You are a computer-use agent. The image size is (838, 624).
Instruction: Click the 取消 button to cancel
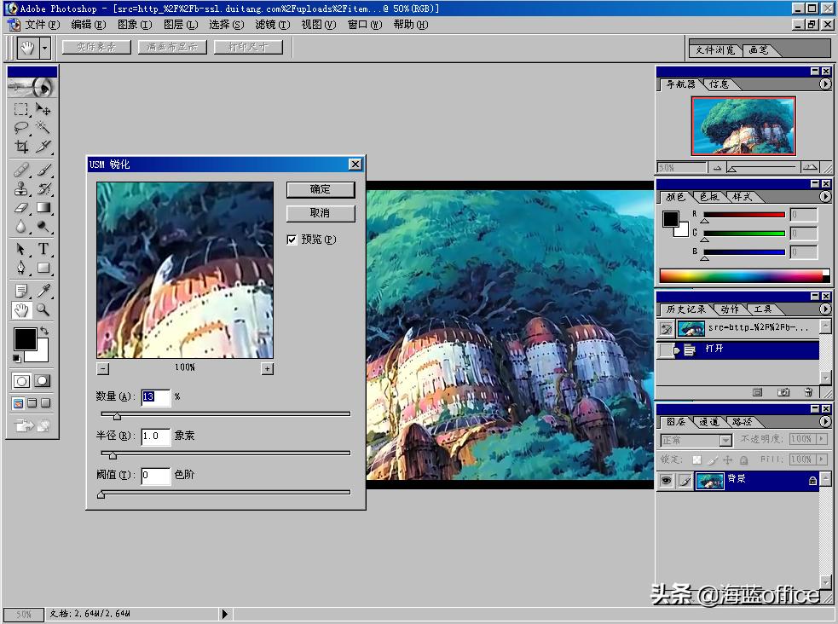pyautogui.click(x=320, y=213)
